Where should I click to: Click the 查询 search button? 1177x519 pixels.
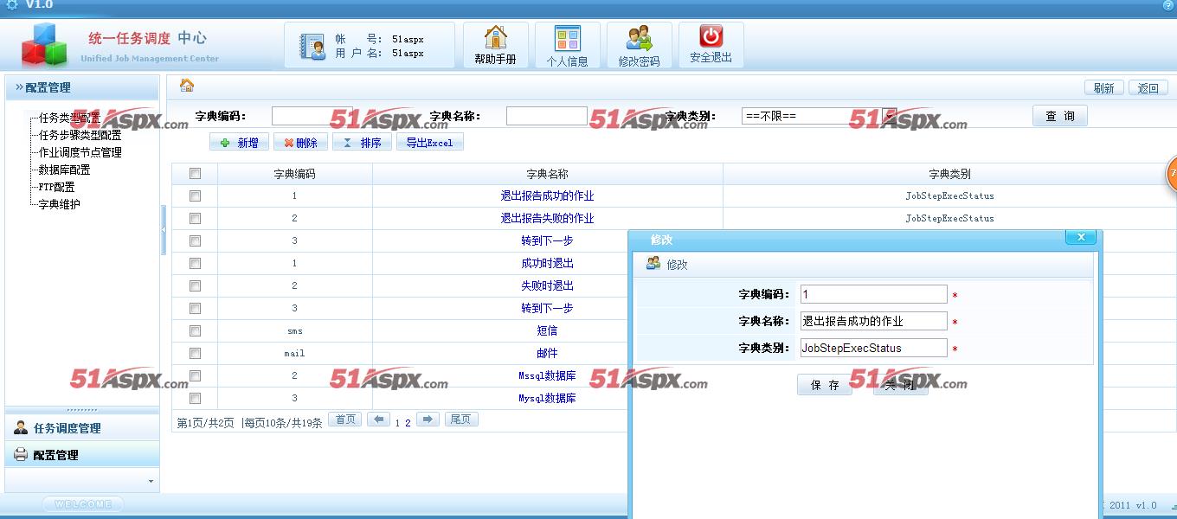coord(1059,116)
